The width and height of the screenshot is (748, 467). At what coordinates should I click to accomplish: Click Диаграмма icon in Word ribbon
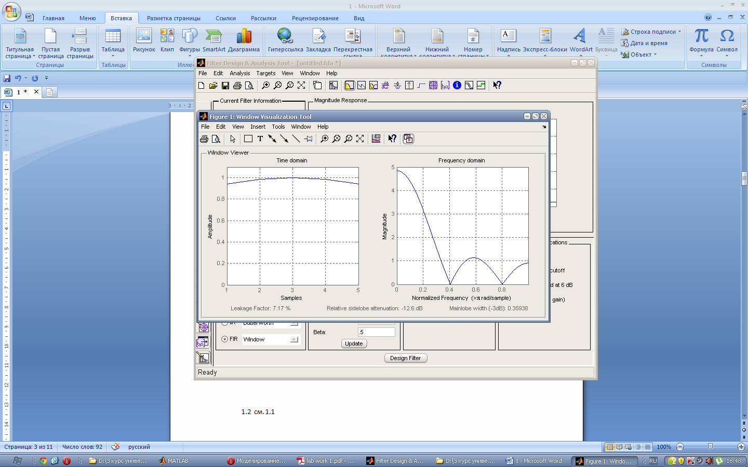tap(244, 40)
